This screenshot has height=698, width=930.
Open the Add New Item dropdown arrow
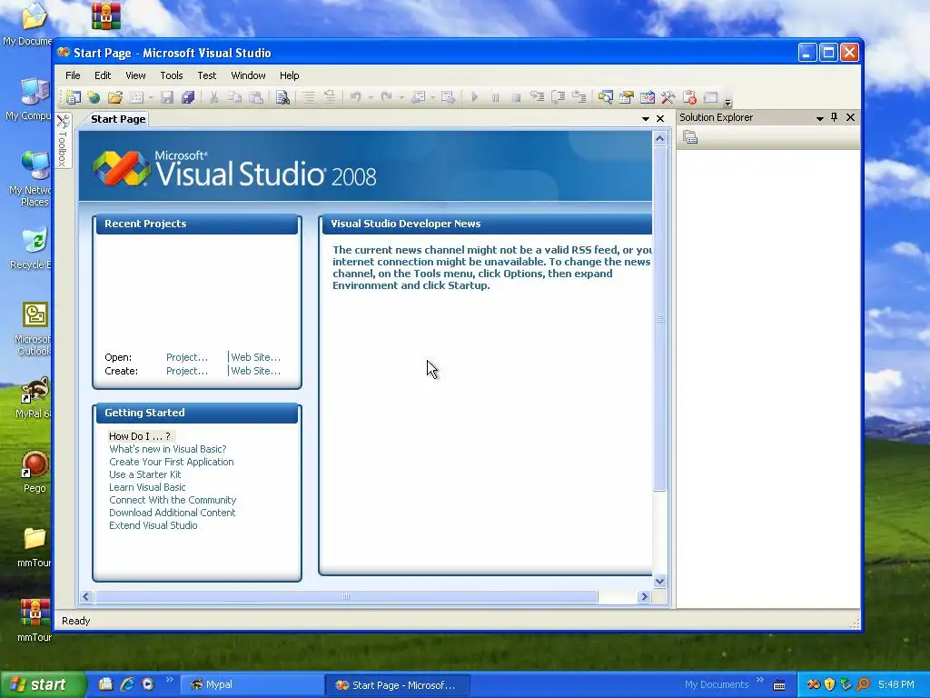point(151,97)
